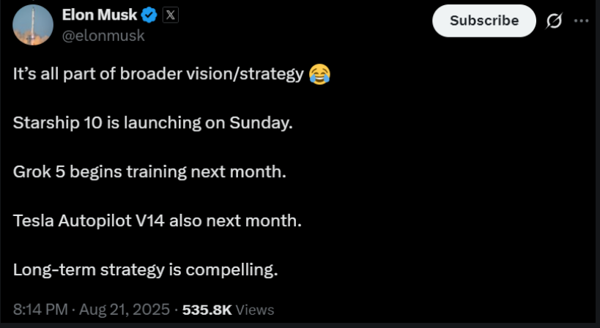Click the "Long-term strategy is compelling" line

[x=145, y=270]
